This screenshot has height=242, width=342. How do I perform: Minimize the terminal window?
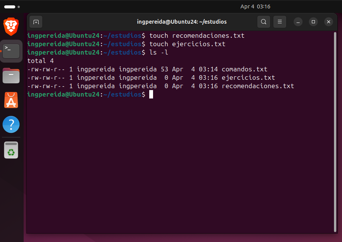(x=298, y=22)
